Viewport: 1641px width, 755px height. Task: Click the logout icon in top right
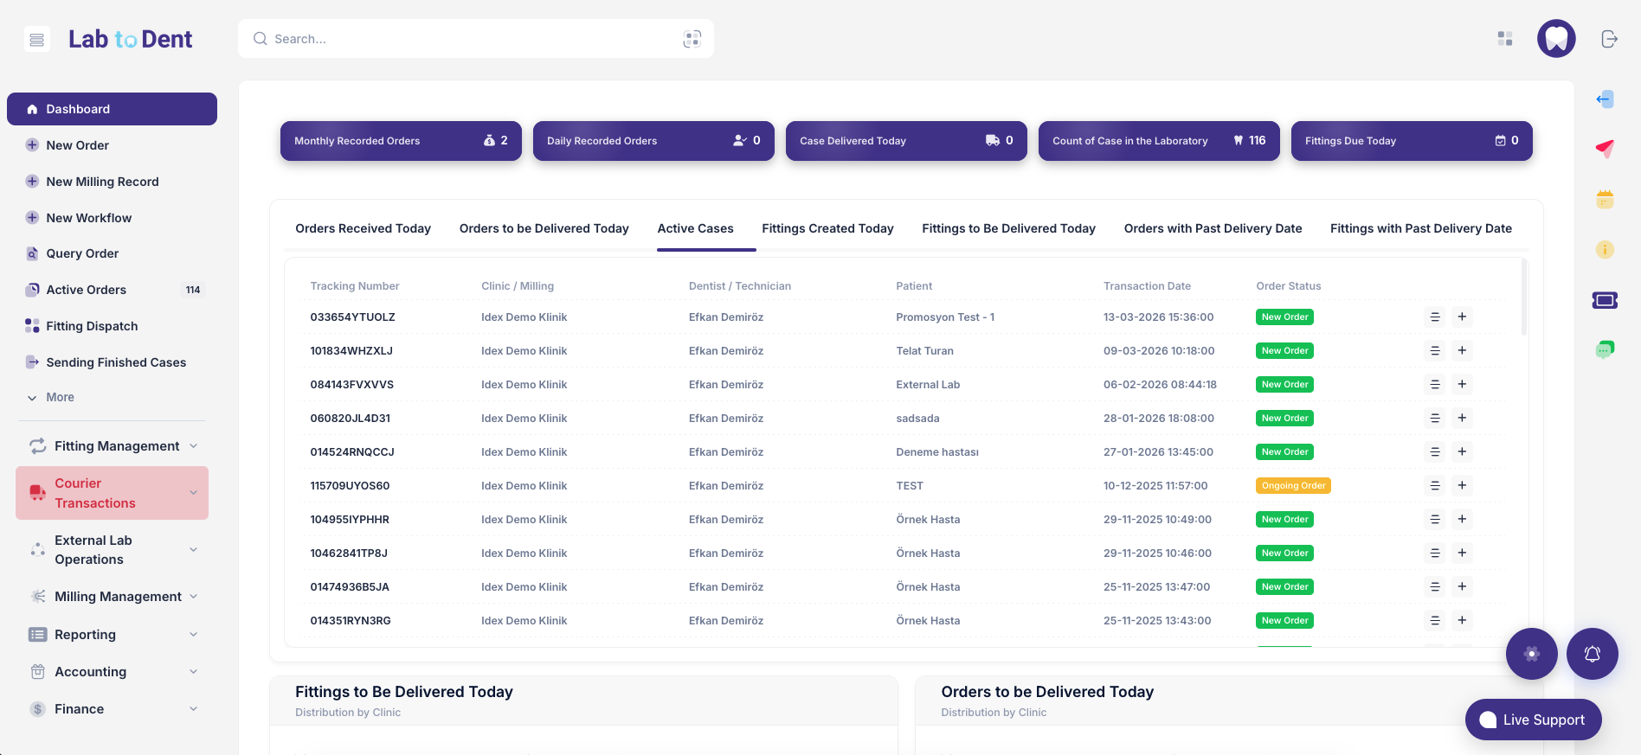coord(1609,39)
